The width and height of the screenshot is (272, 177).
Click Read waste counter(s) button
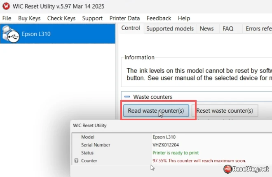[156, 110]
